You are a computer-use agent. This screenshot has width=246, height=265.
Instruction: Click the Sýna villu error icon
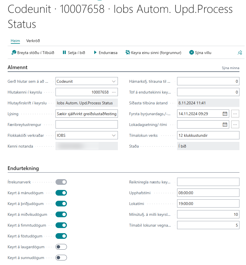(x=192, y=53)
